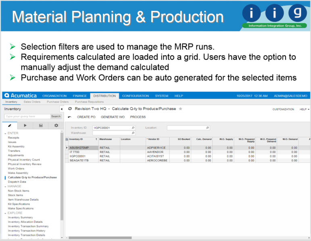Open the FINANCE menu

[80, 96]
